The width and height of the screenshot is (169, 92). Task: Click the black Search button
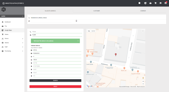55,80
